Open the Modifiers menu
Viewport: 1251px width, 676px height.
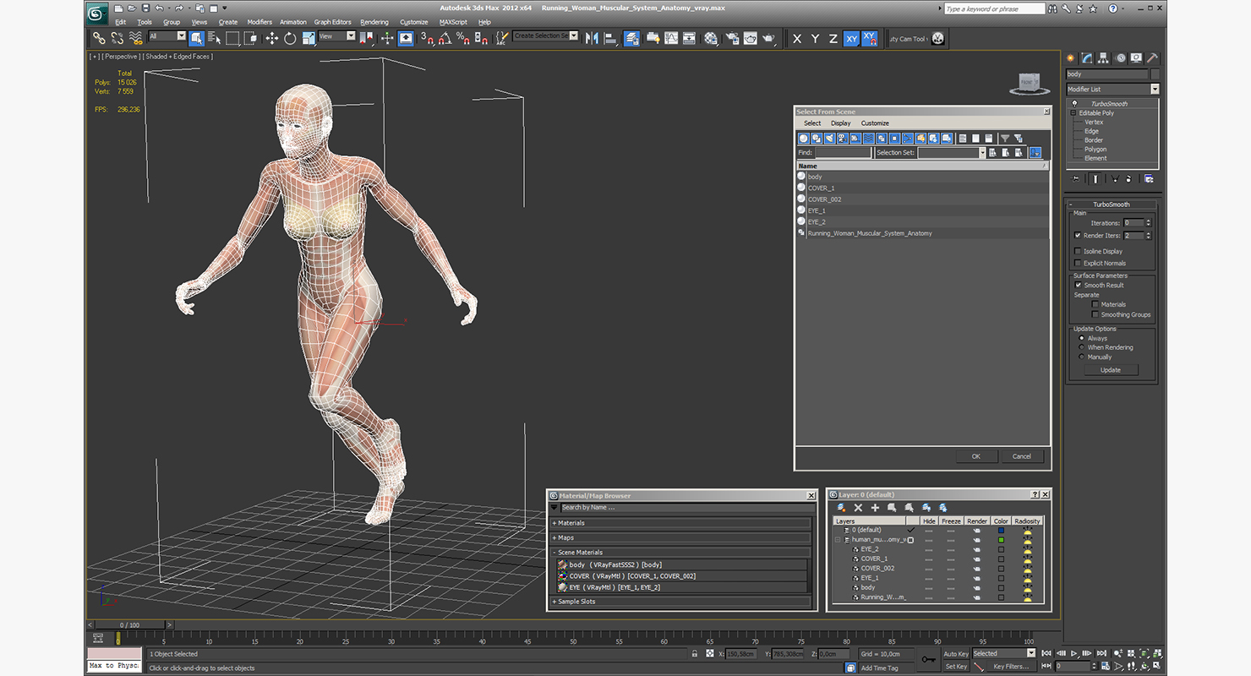(259, 22)
